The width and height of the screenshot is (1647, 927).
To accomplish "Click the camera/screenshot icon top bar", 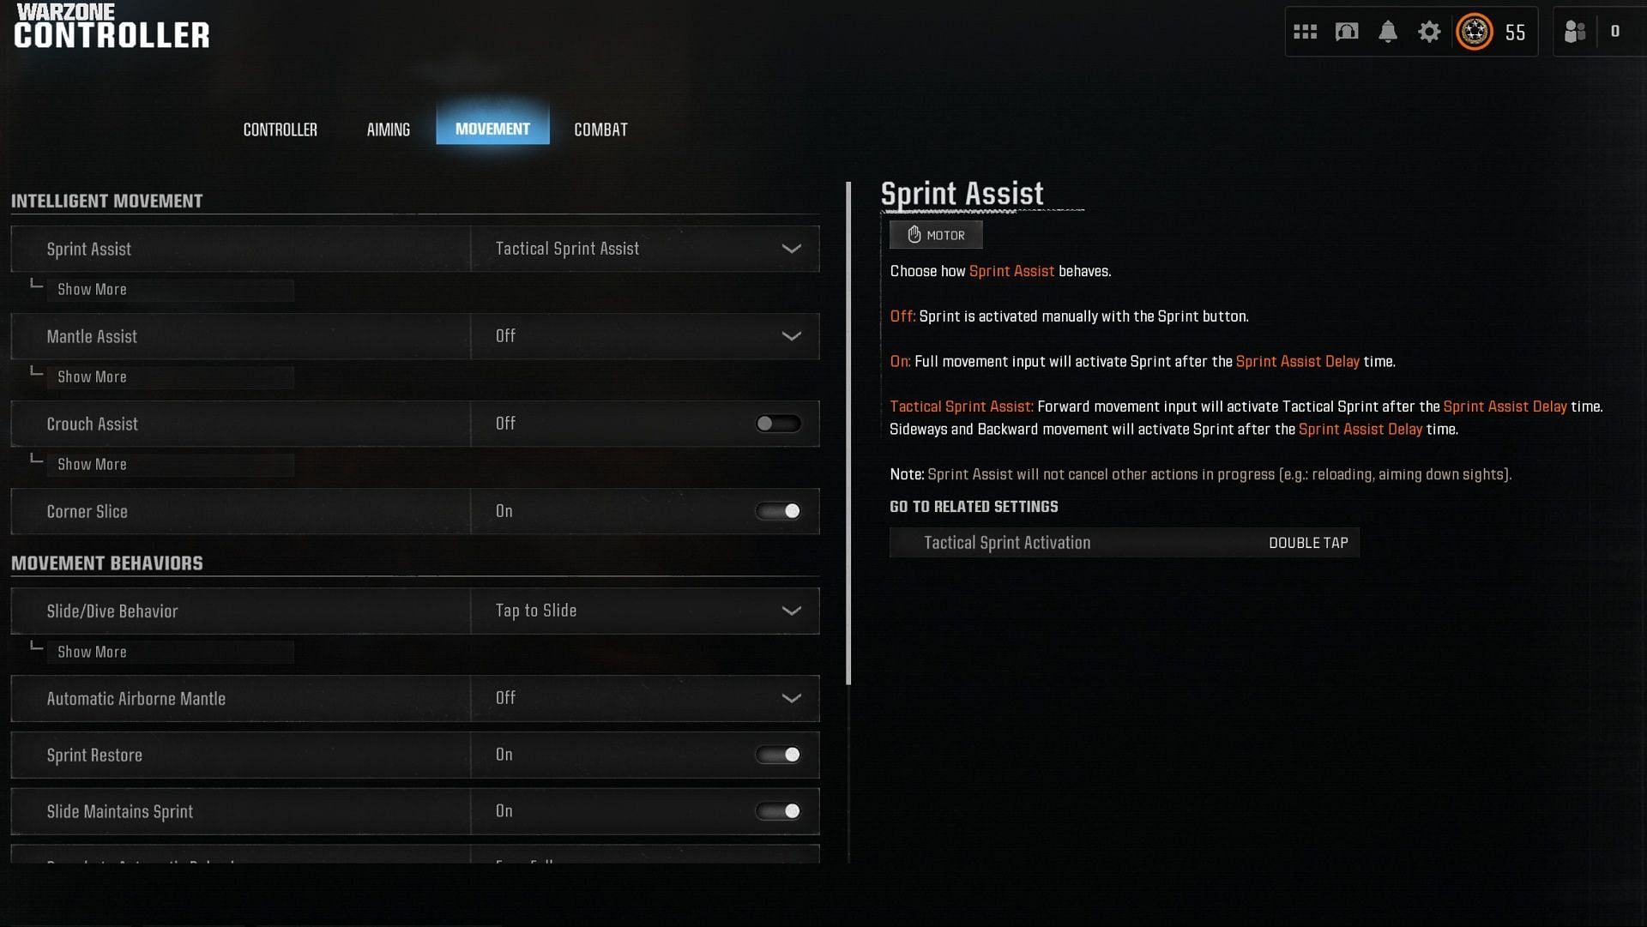I will (1346, 32).
